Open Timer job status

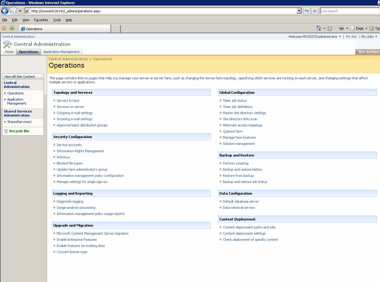click(x=235, y=101)
